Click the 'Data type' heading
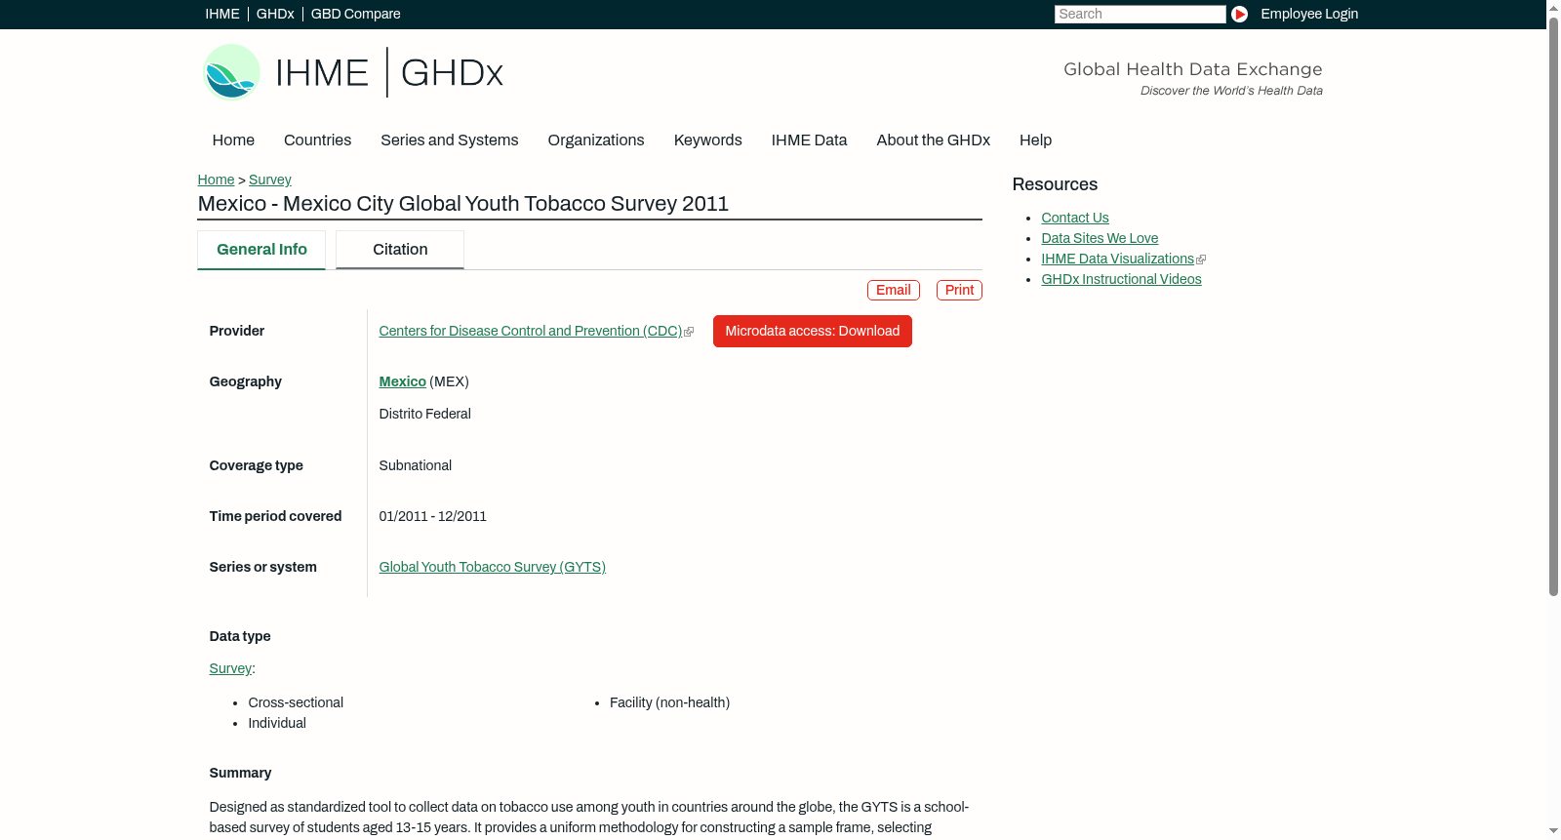 [x=240, y=637]
